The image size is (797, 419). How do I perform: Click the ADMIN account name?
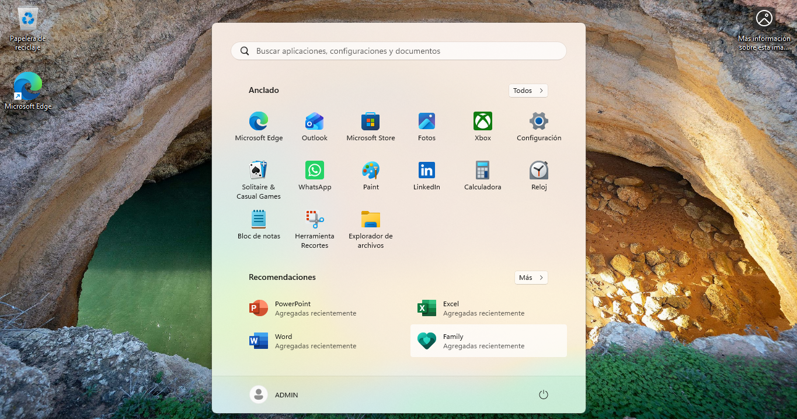point(287,395)
